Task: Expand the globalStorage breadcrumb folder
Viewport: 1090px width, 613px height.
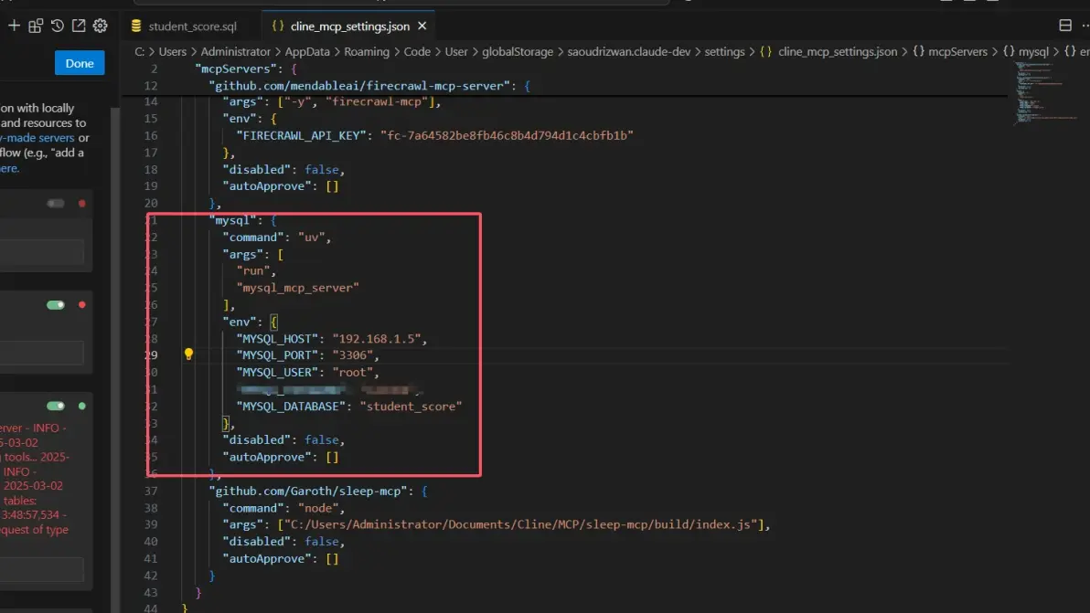Action: 517,52
